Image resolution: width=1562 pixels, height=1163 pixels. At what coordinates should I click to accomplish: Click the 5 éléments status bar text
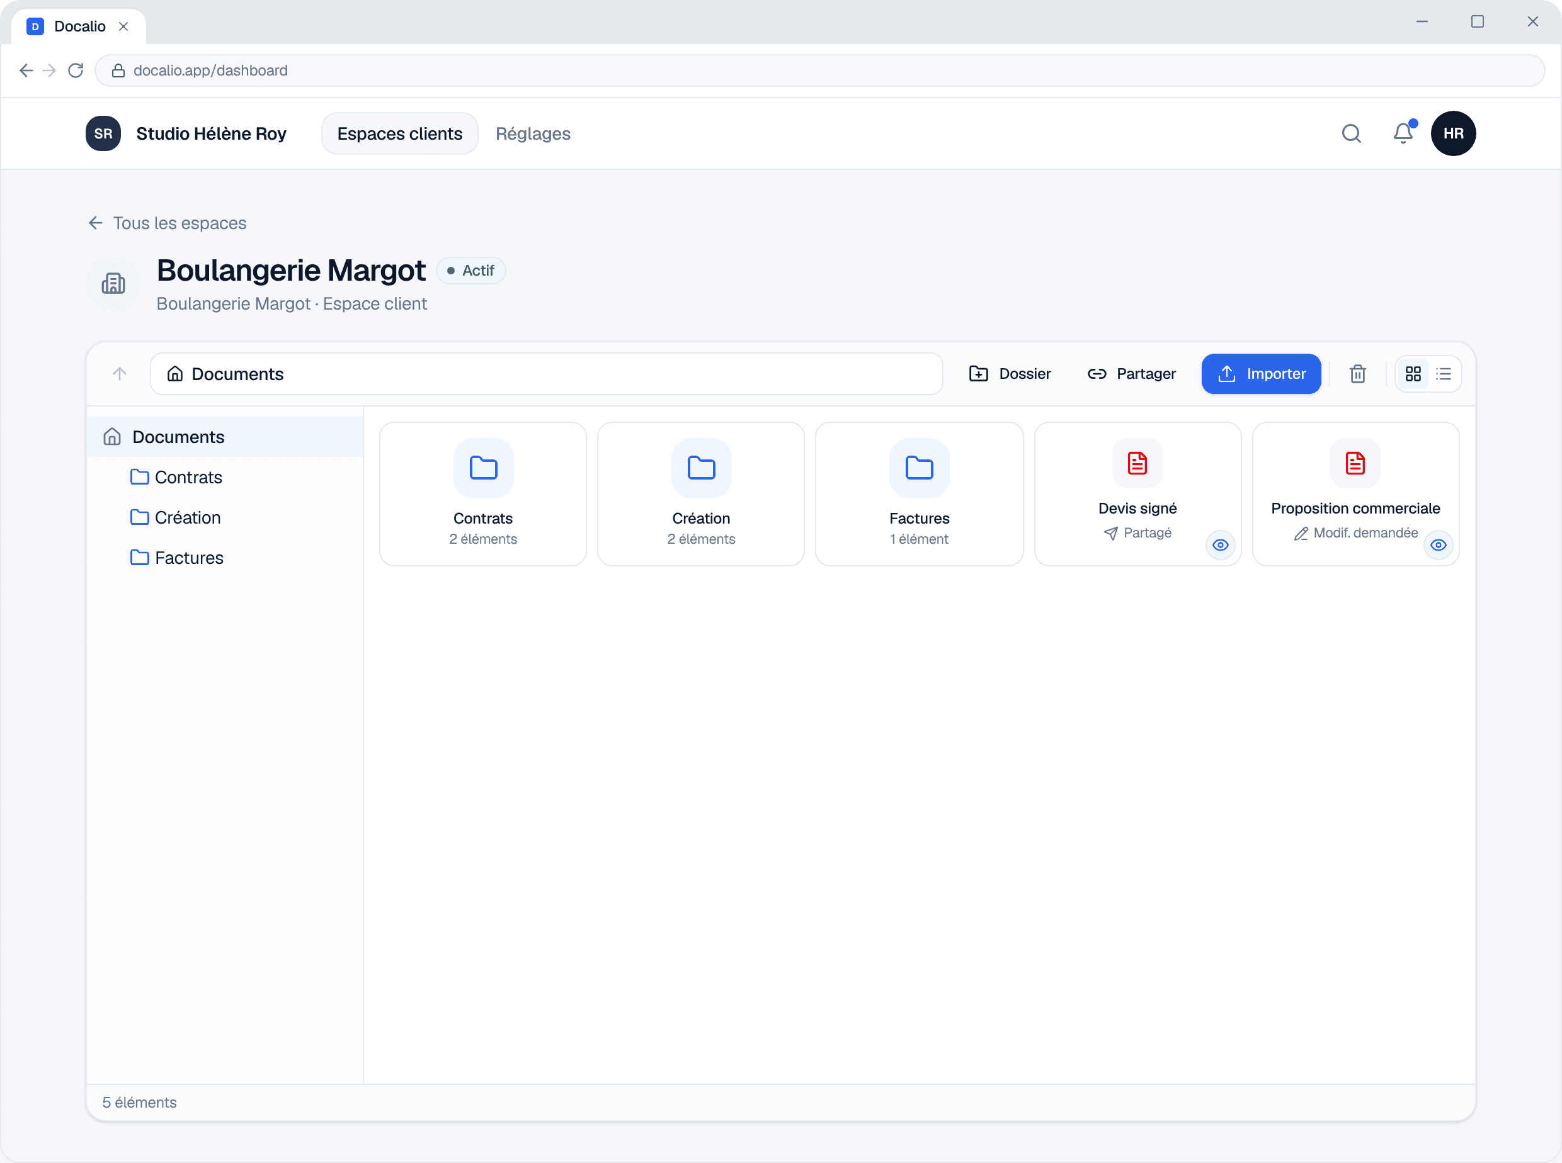(139, 1103)
